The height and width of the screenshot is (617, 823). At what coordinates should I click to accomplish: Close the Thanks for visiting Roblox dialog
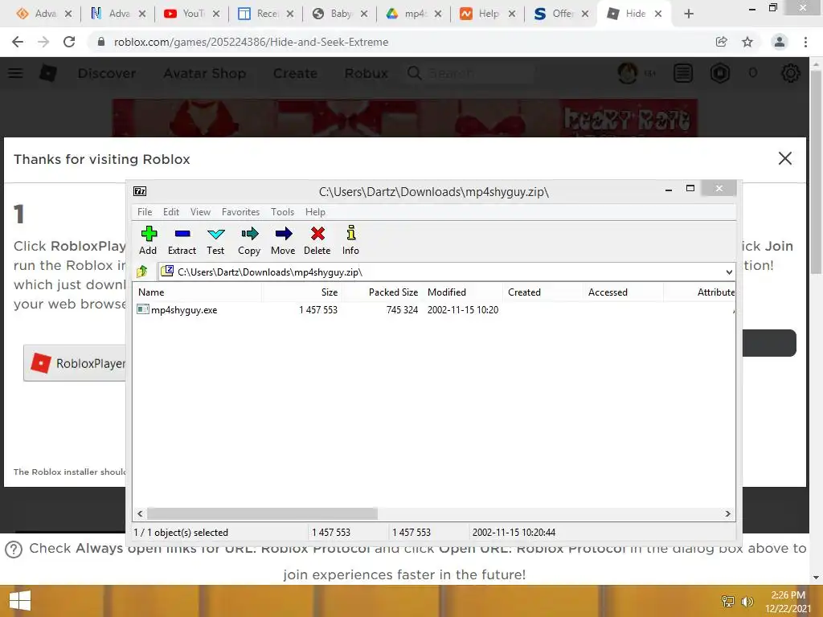click(x=784, y=158)
